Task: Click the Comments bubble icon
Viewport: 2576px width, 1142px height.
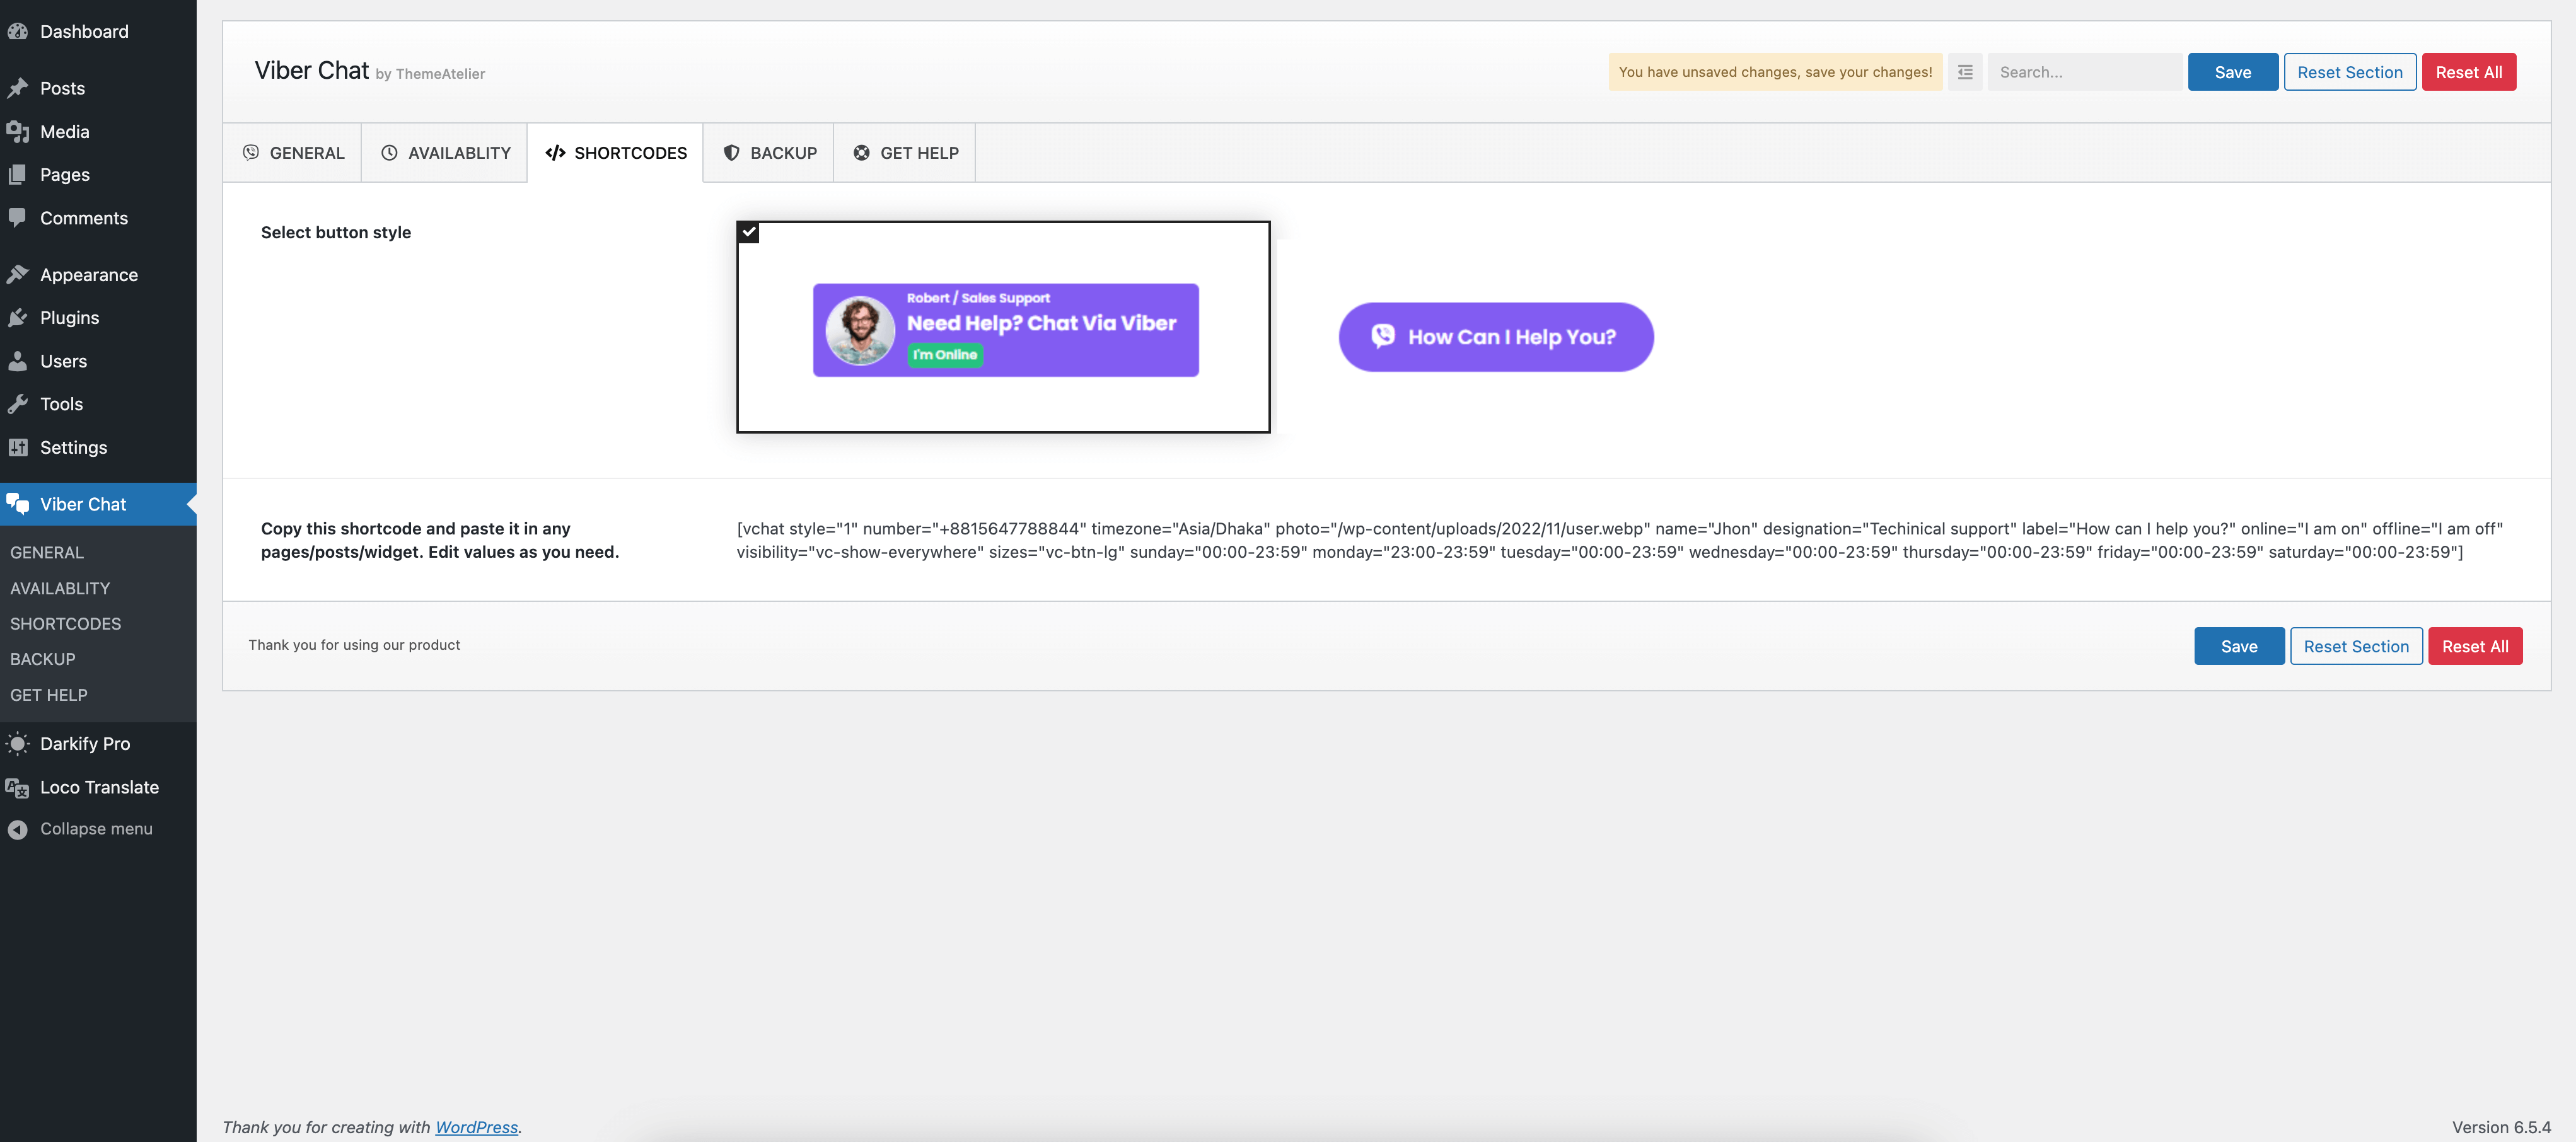Action: click(x=17, y=217)
